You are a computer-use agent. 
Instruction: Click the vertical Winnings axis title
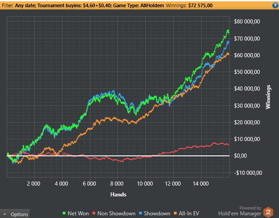click(x=268, y=97)
